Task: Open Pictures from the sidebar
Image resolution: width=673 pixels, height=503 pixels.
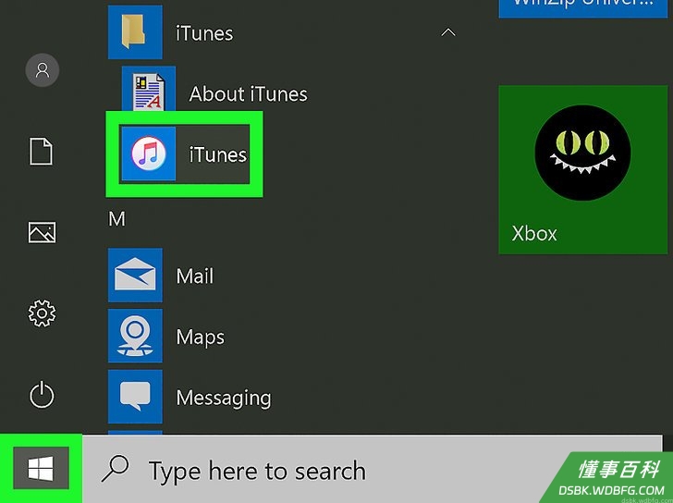Action: coord(42,232)
